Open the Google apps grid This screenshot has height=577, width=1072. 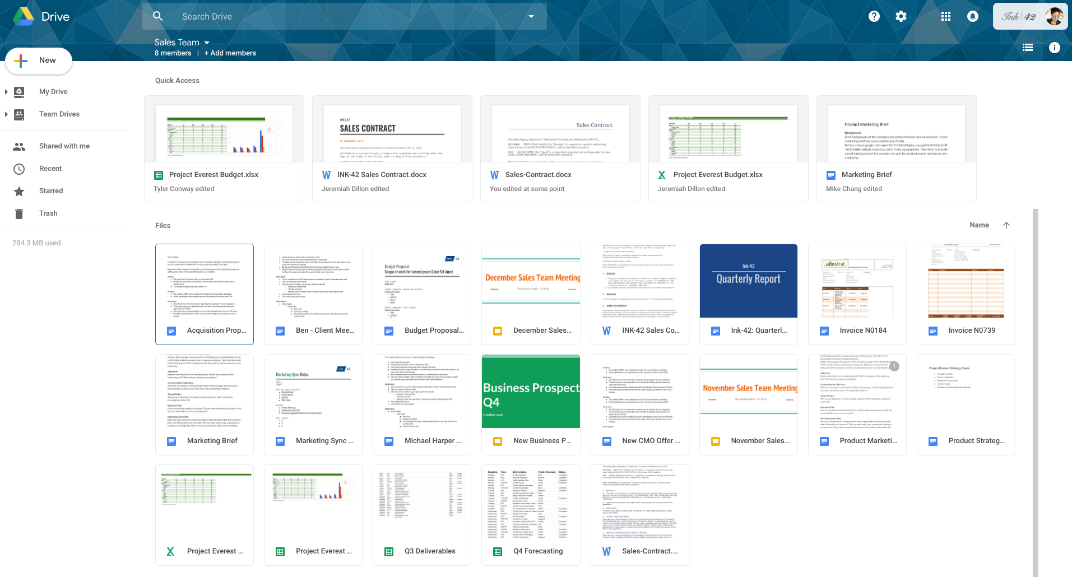click(x=945, y=16)
